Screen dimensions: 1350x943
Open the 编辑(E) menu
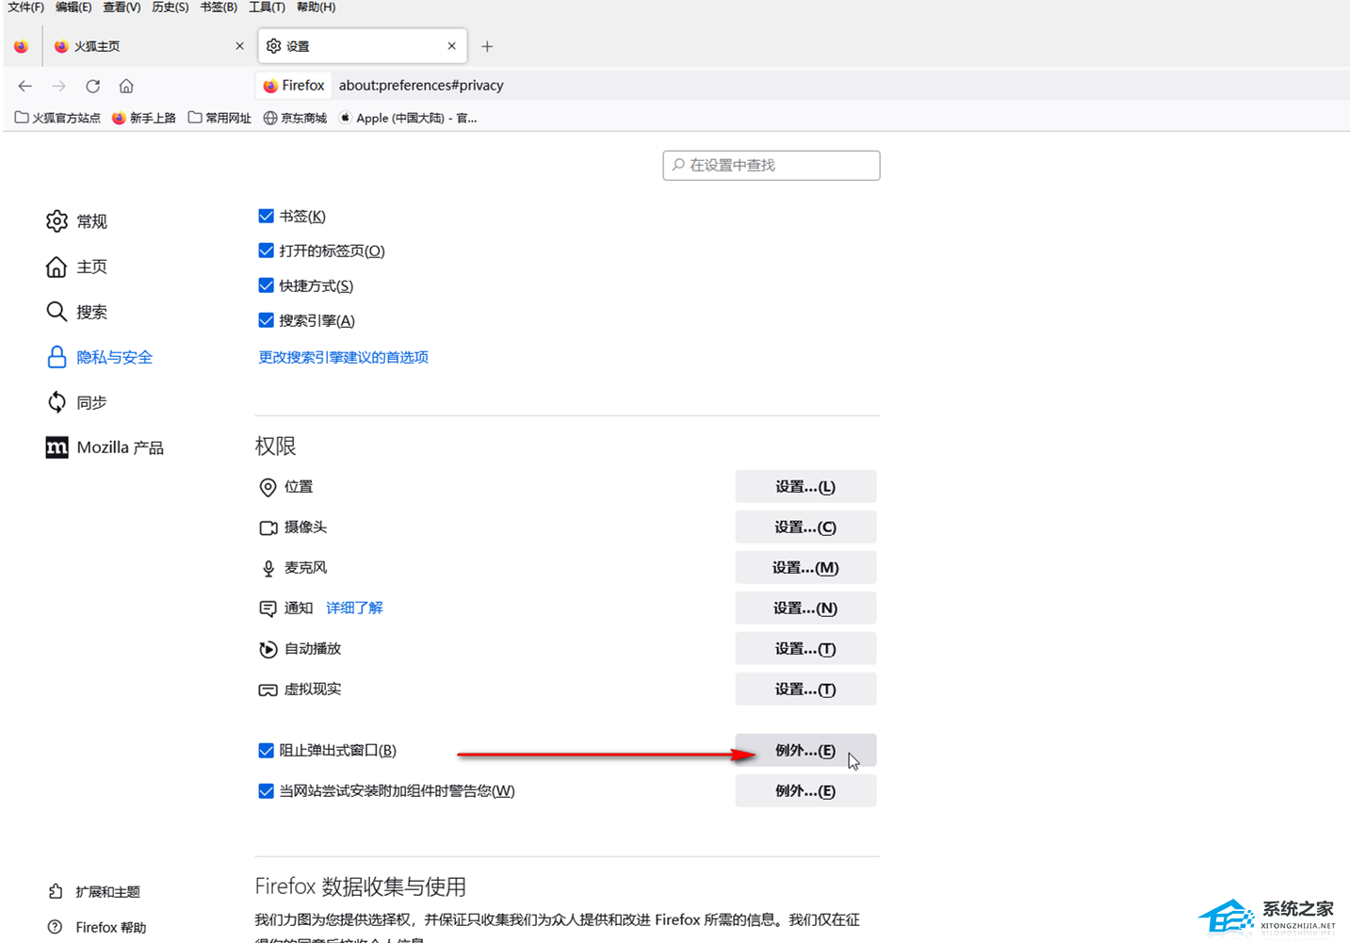[73, 8]
